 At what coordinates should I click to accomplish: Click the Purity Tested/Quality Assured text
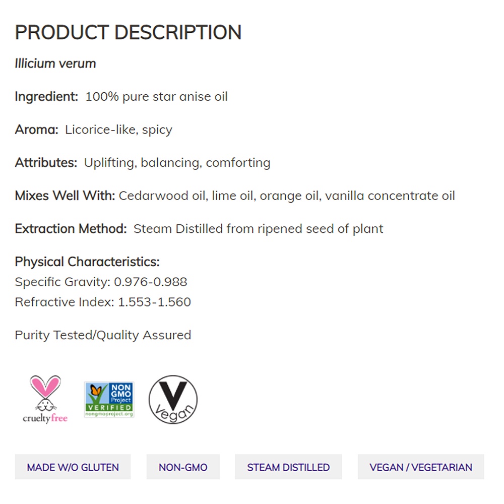(x=103, y=335)
